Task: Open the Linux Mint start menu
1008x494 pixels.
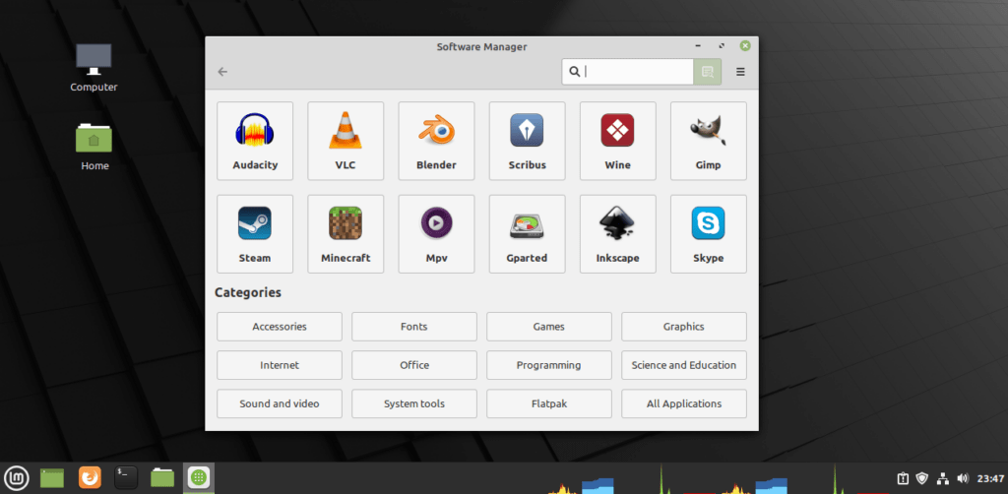Action: click(18, 478)
